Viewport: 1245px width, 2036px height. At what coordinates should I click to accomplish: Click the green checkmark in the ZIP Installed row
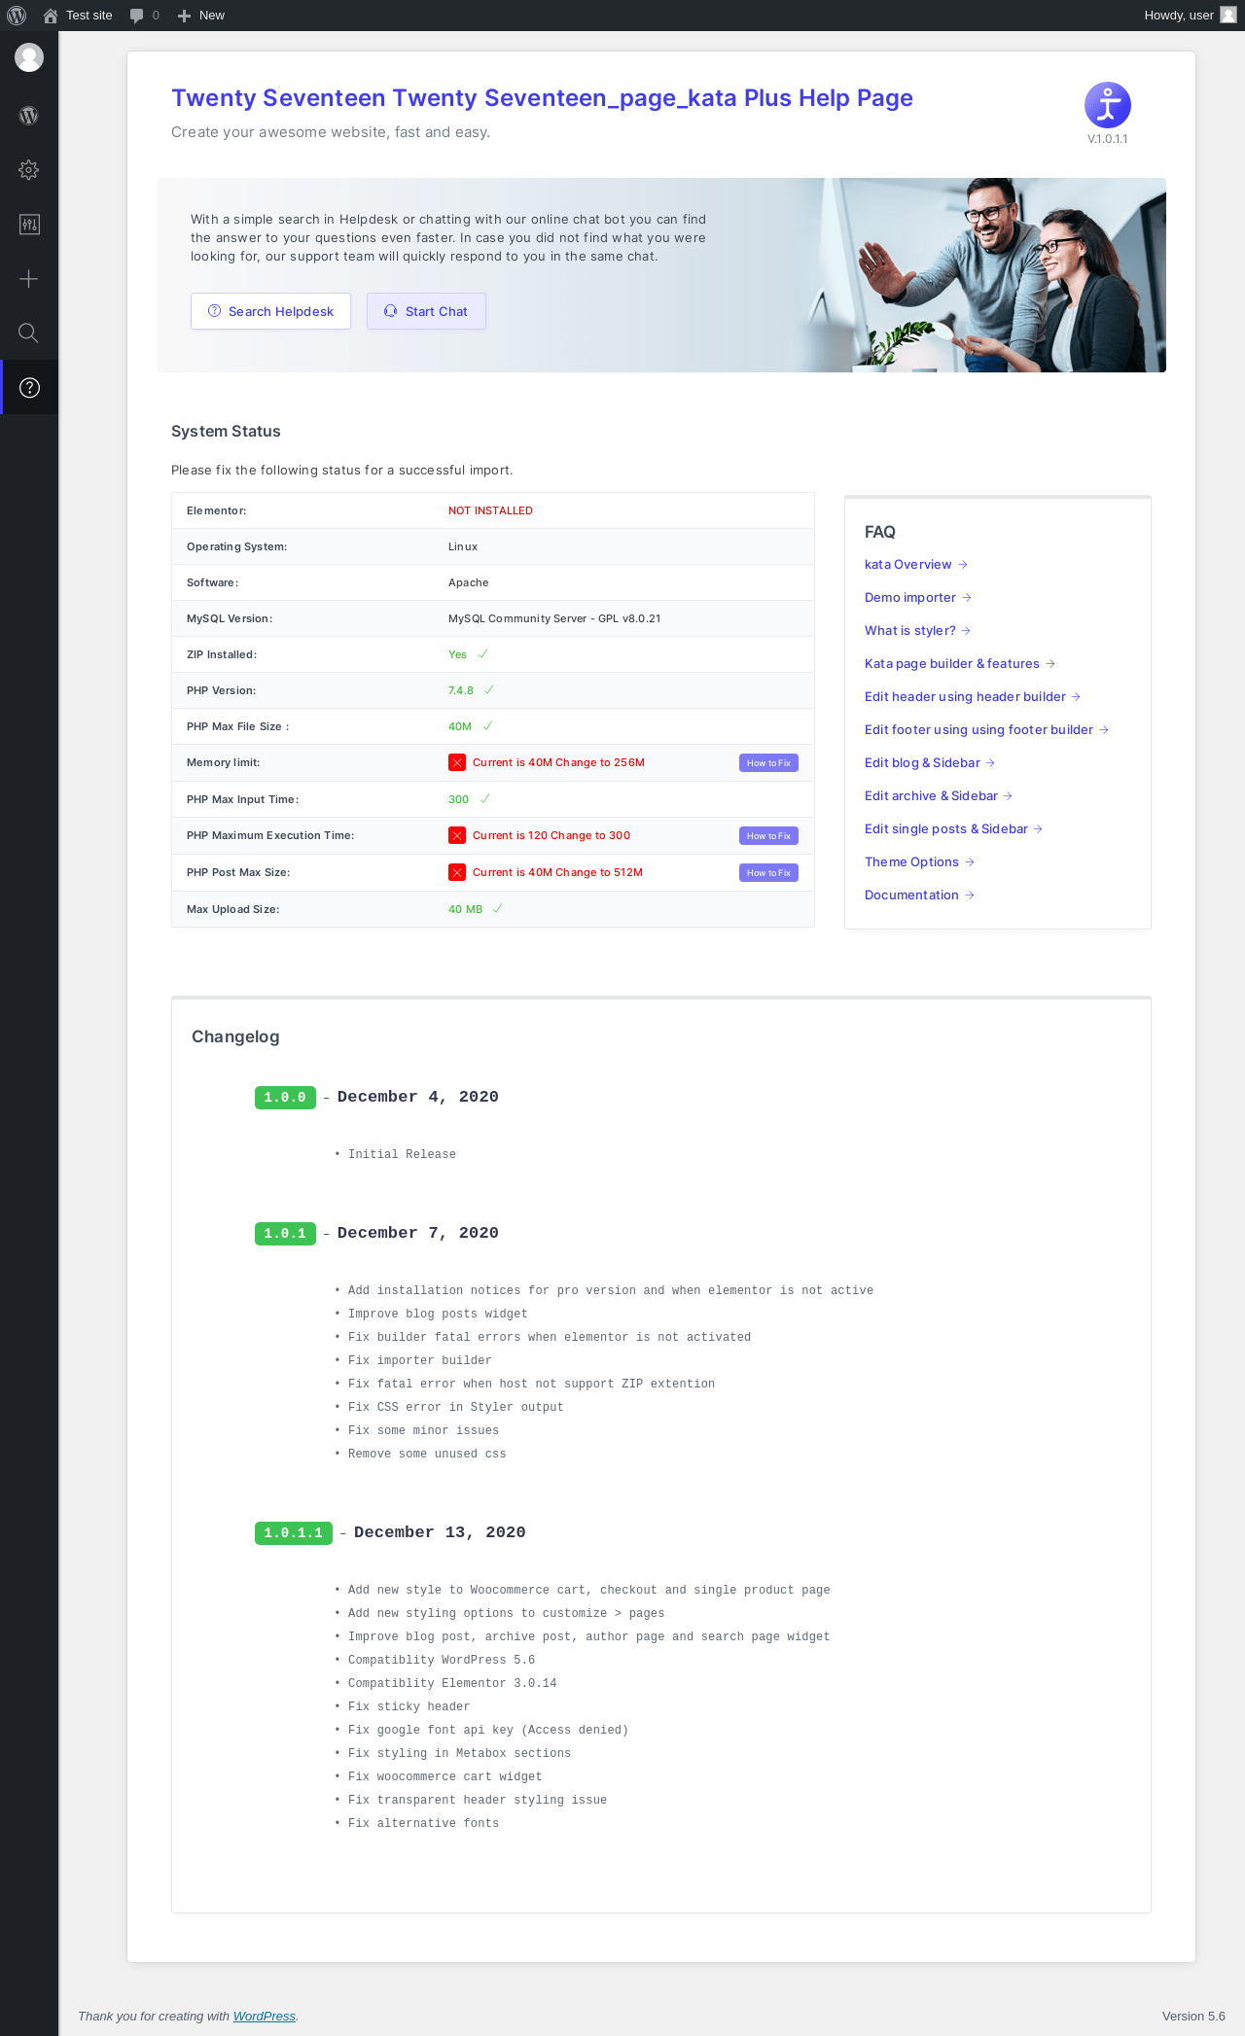(x=483, y=654)
